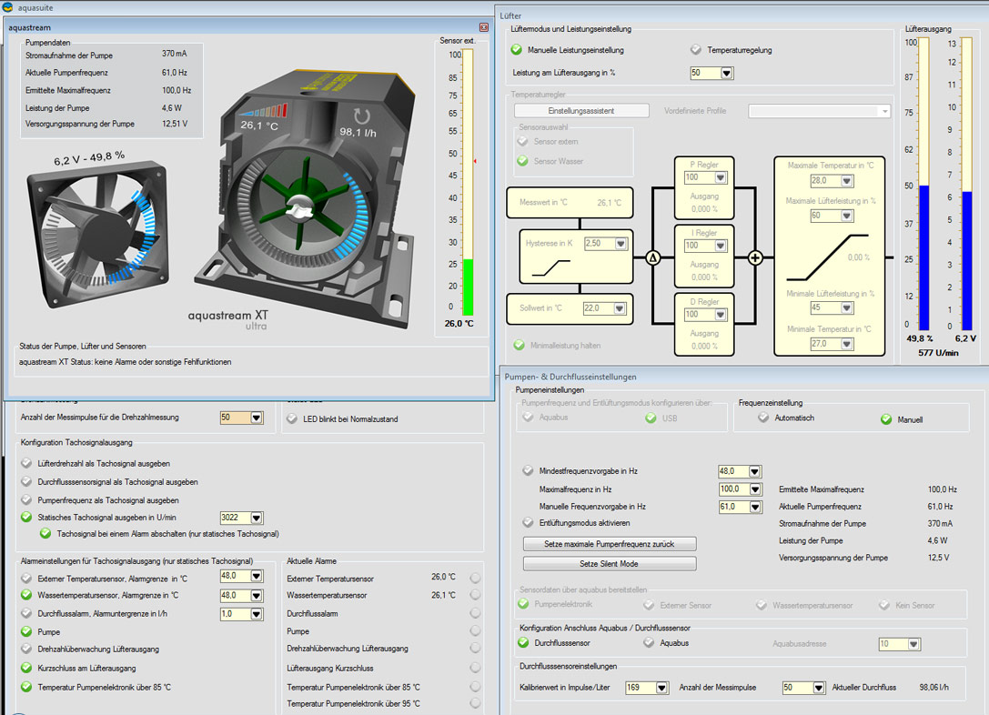989x715 pixels.
Task: Toggle Tachosignal bei einem Alarm abschalten
Action: click(45, 533)
